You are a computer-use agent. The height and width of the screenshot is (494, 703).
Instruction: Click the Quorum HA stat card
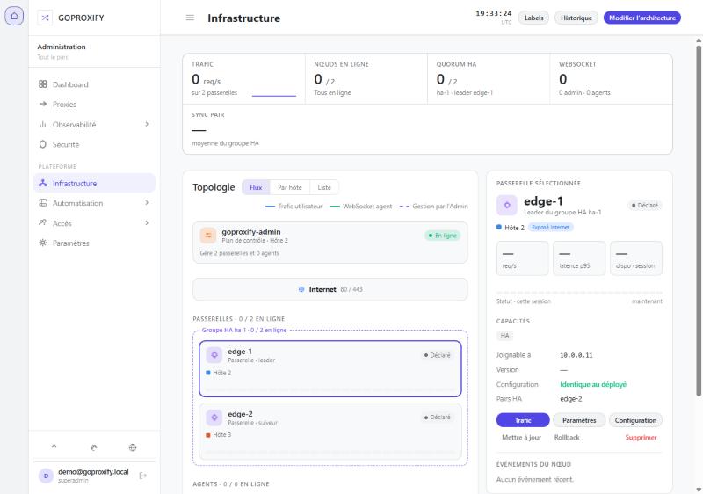pyautogui.click(x=489, y=79)
